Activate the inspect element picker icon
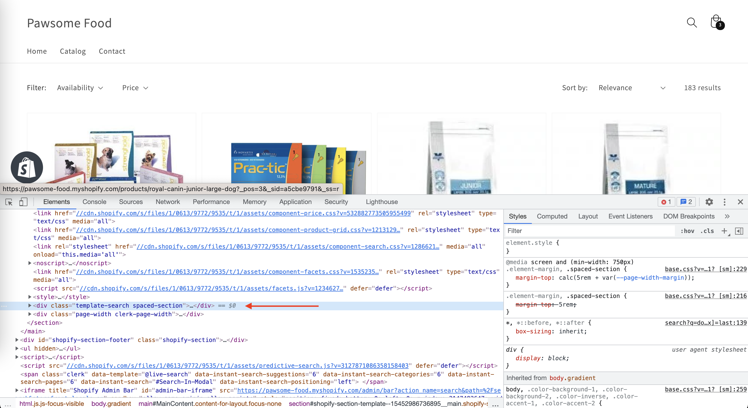 (x=9, y=202)
